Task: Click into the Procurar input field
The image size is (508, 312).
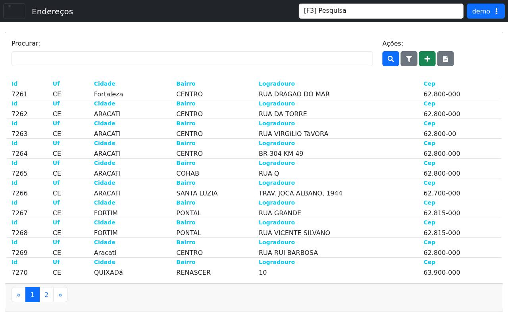Action: tap(192, 59)
